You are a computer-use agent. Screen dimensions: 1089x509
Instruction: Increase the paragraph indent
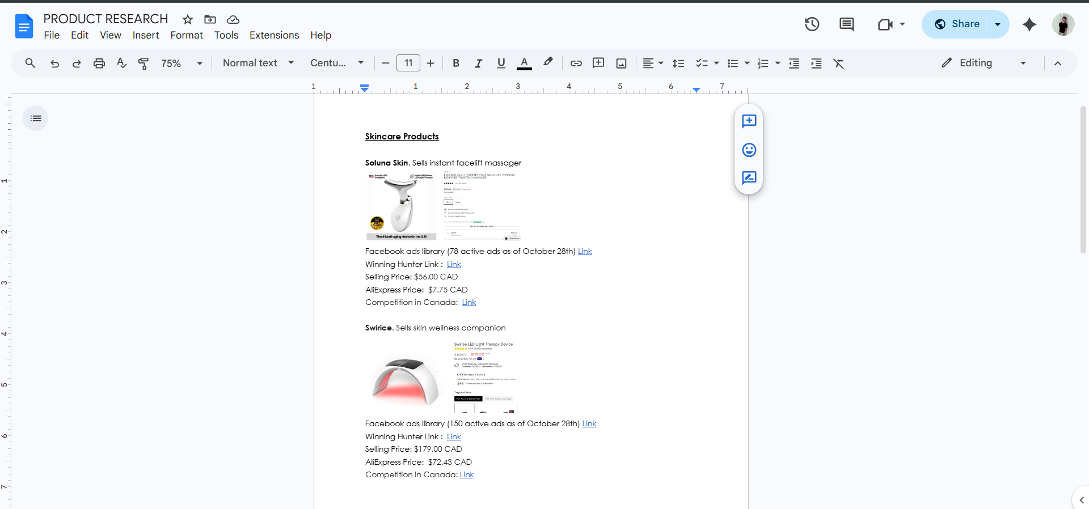pos(816,63)
